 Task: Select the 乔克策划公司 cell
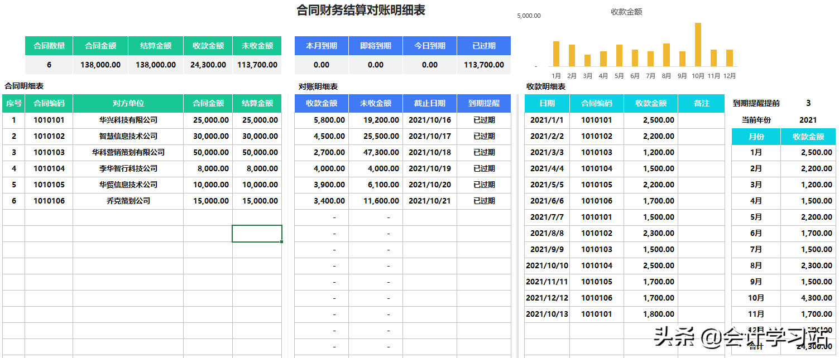pos(128,201)
